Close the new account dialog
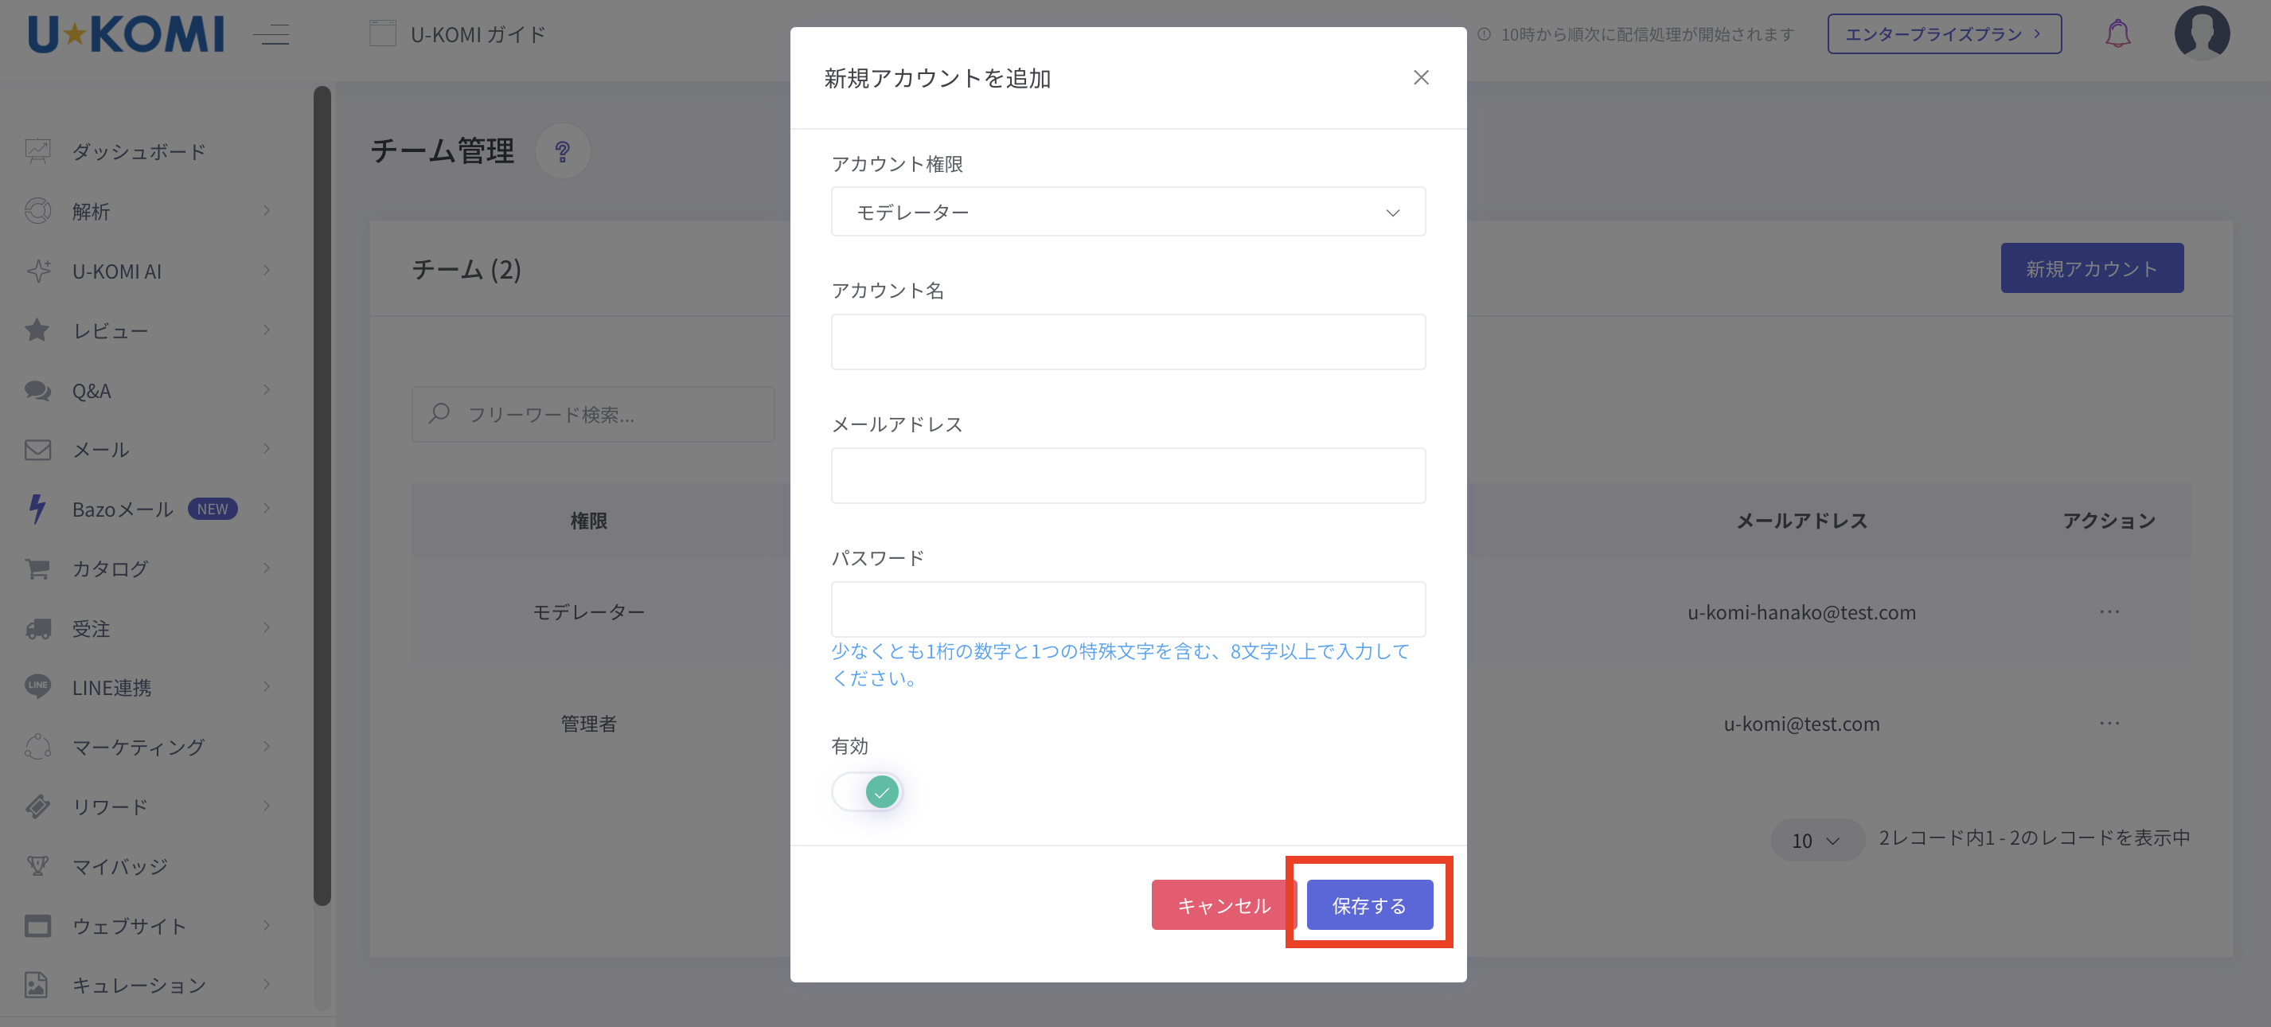This screenshot has width=2271, height=1027. click(x=1420, y=77)
